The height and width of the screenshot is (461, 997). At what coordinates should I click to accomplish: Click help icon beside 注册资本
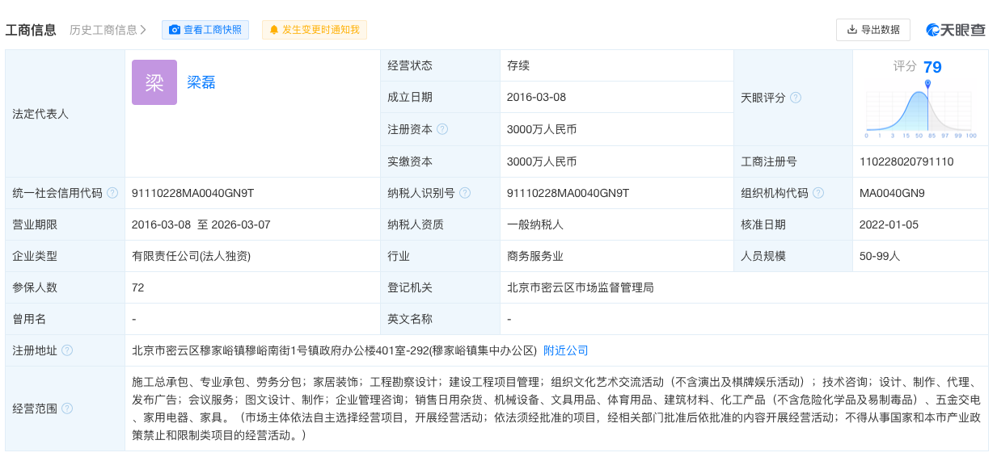point(442,129)
